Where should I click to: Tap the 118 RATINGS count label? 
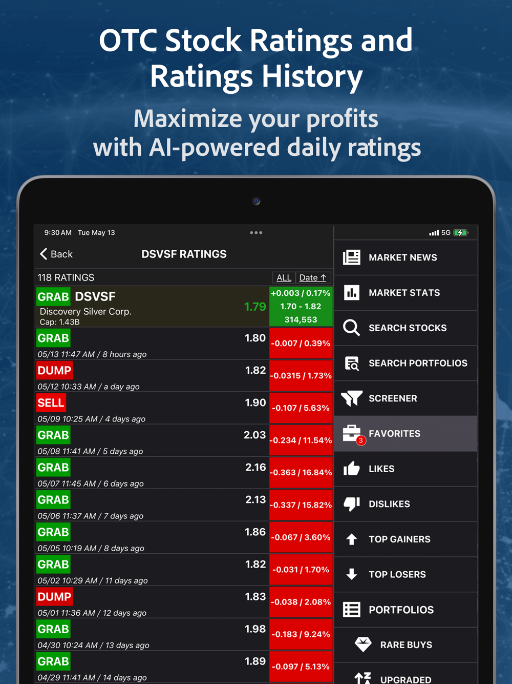66,278
